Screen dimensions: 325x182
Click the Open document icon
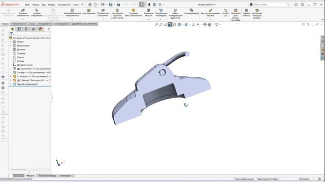[x=103, y=5]
